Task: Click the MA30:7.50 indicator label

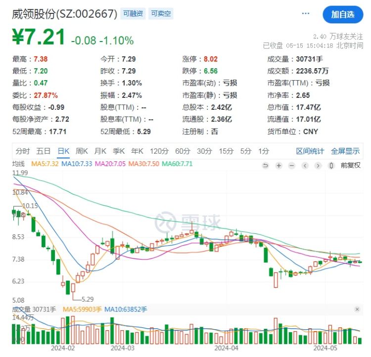Action: 144,164
